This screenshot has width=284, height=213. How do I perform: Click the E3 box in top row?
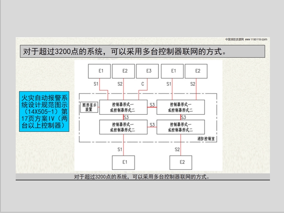click(149, 71)
